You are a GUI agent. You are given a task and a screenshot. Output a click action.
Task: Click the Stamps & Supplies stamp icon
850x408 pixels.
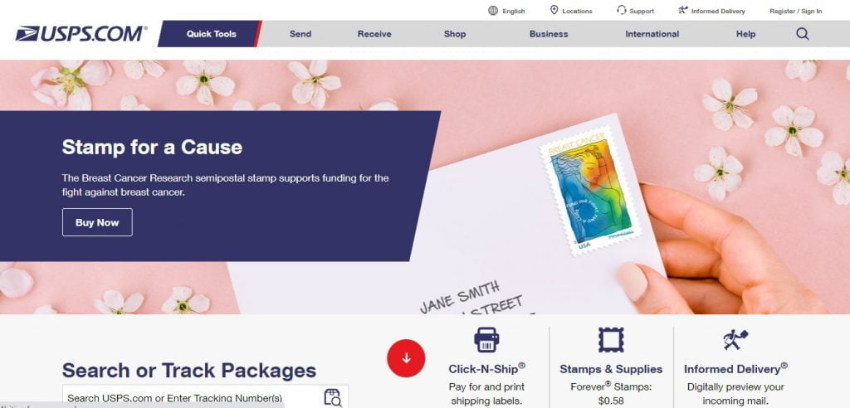611,340
